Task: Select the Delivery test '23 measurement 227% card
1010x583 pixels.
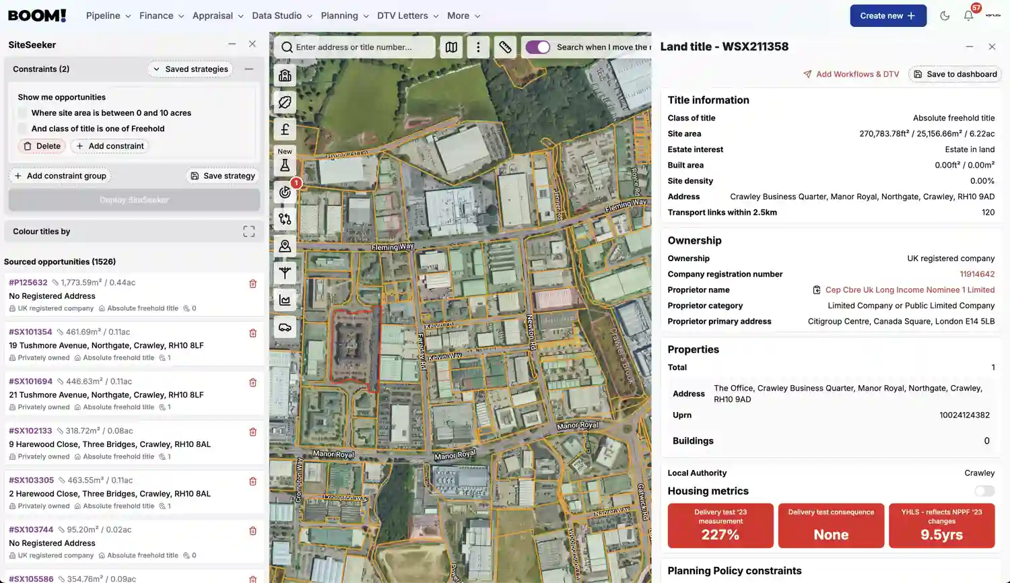Action: (x=720, y=526)
